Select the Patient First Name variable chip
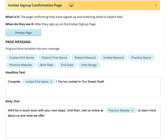 point(54,58)
